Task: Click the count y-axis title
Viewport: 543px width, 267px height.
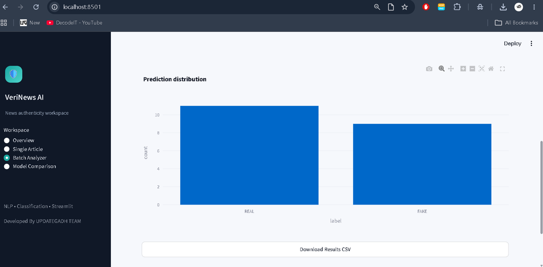Action: [x=146, y=153]
